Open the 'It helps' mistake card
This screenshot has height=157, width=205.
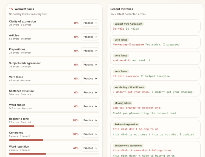tap(155, 26)
